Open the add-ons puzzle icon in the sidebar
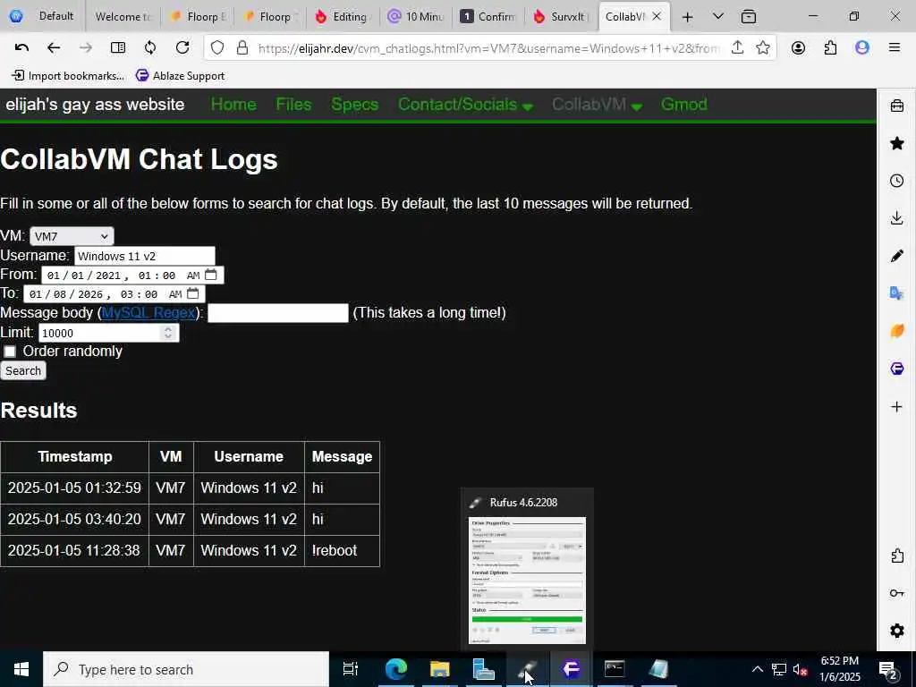This screenshot has height=687, width=916. point(896,556)
